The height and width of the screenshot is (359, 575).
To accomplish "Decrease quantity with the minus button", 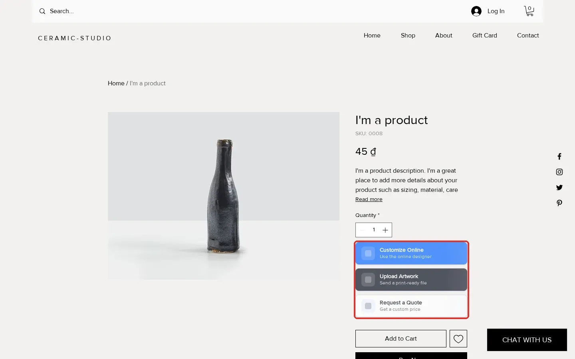I will tap(363, 230).
